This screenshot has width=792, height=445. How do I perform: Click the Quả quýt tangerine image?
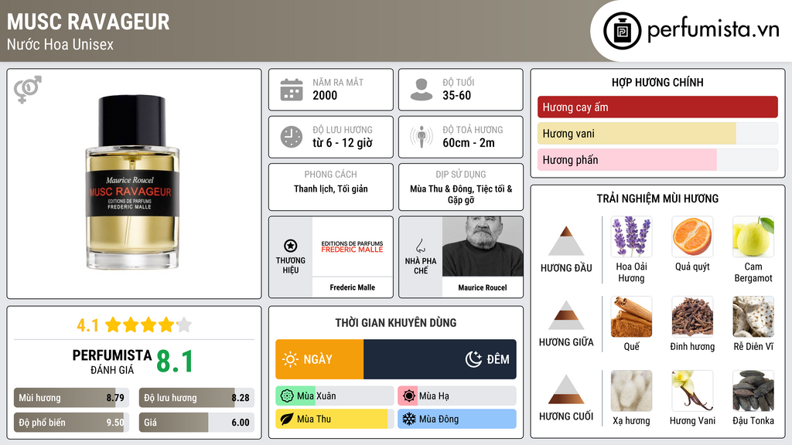[x=692, y=236]
